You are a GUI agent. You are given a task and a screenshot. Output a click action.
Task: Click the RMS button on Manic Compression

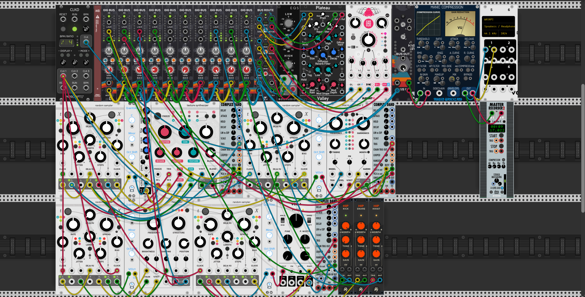(x=419, y=57)
